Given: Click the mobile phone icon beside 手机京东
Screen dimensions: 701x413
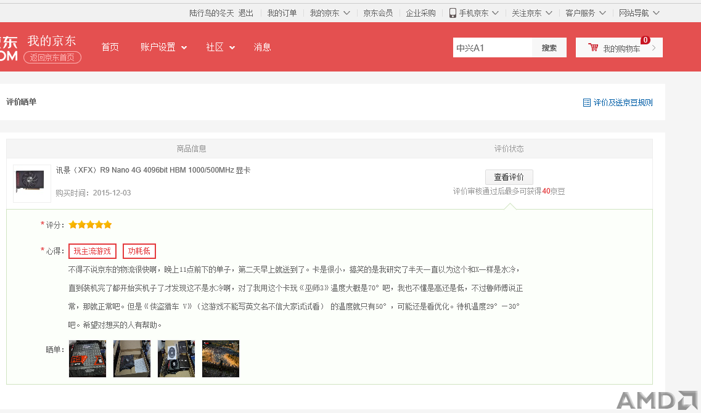Looking at the screenshot, I should coord(453,13).
